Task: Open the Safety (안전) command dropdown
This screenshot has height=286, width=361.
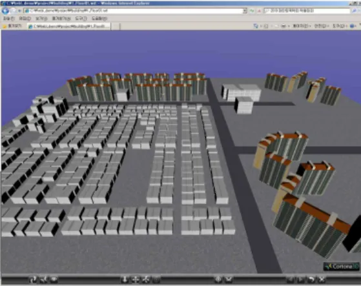Action: 322,26
